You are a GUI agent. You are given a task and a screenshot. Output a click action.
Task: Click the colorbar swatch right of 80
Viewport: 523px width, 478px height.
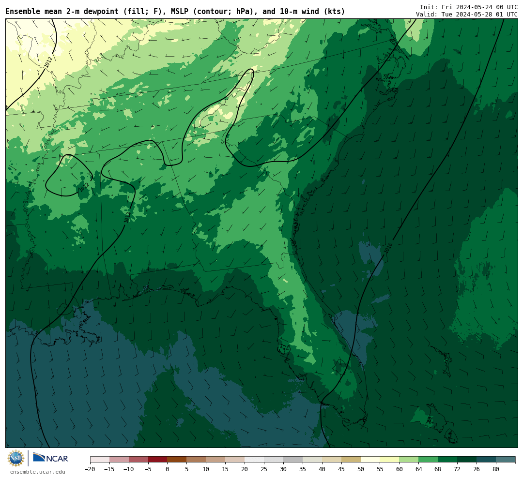pos(506,460)
